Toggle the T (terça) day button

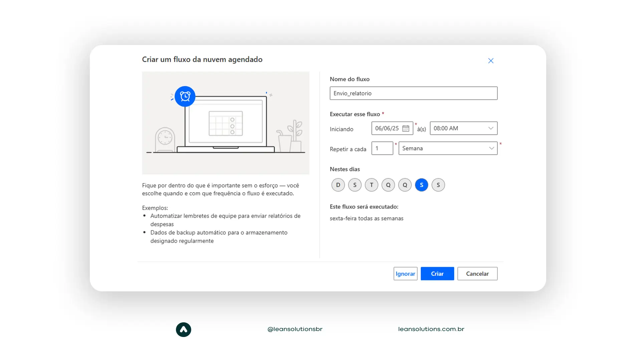pyautogui.click(x=371, y=185)
